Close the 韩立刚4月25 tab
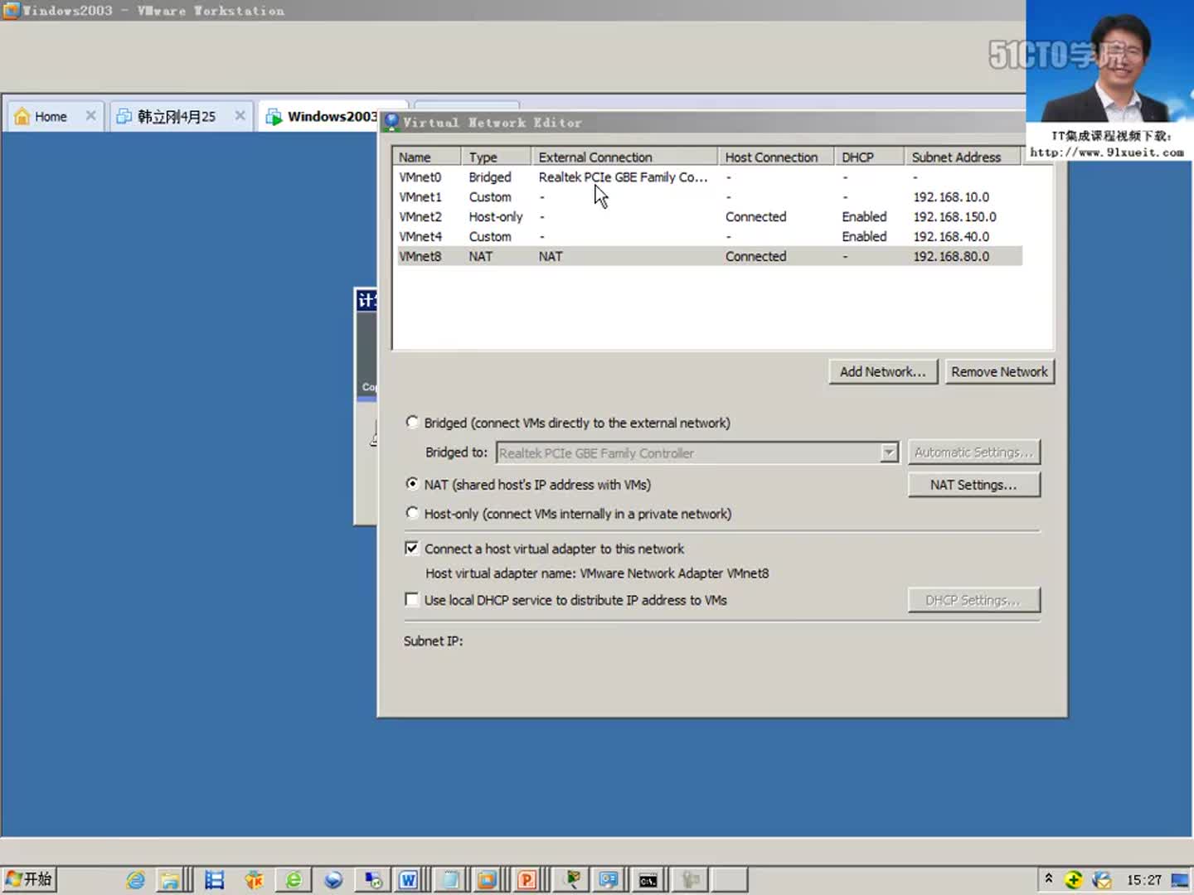Viewport: 1194px width, 895px height. [x=240, y=116]
